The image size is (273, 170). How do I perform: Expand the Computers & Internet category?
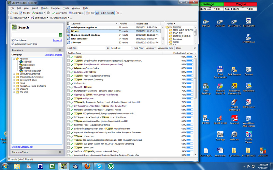14,74
